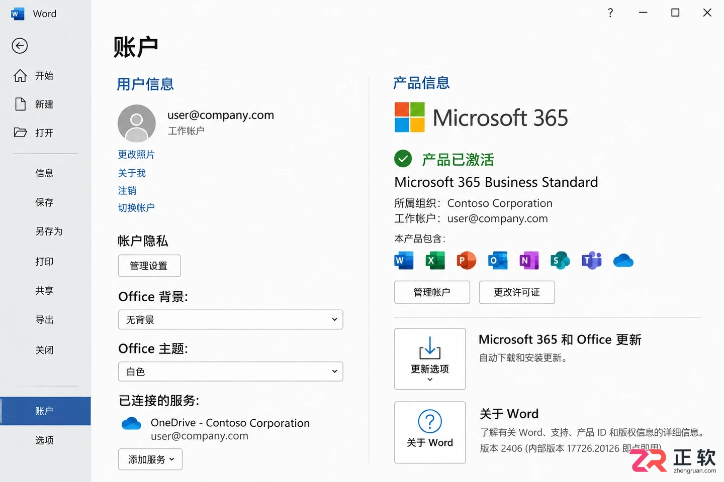Select the 账户 sidebar item

(x=45, y=411)
